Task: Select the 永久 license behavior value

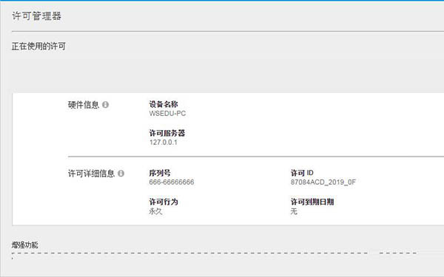Action: [x=155, y=211]
